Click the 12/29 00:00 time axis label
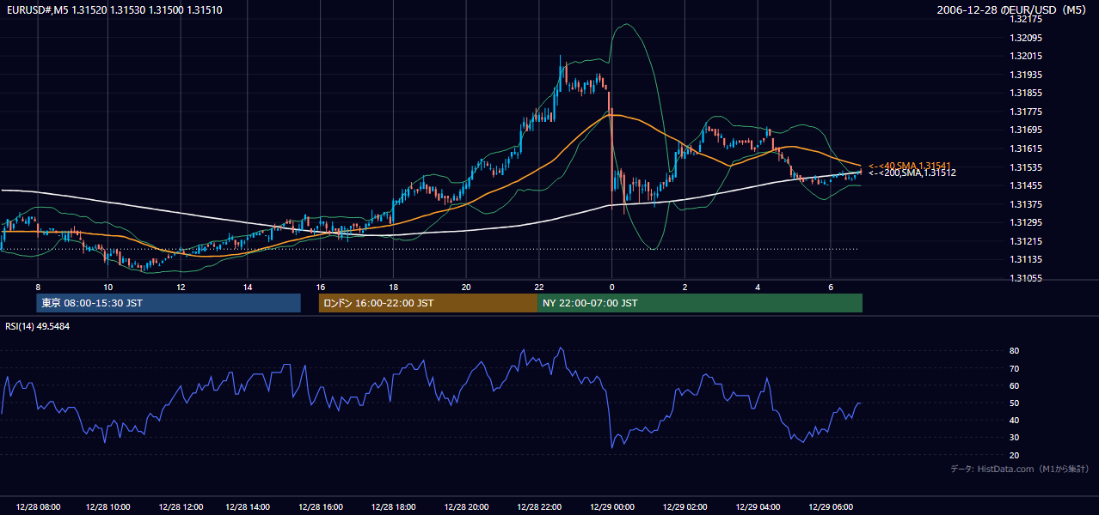Screen dimensions: 1099x515 (612, 507)
